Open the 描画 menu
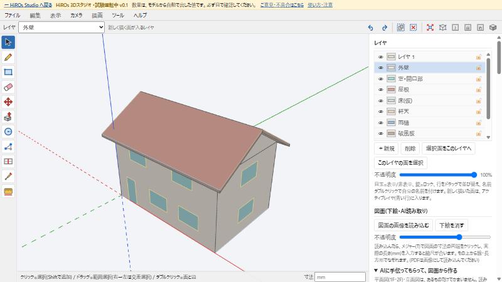This screenshot has width=502, height=282. click(x=97, y=15)
